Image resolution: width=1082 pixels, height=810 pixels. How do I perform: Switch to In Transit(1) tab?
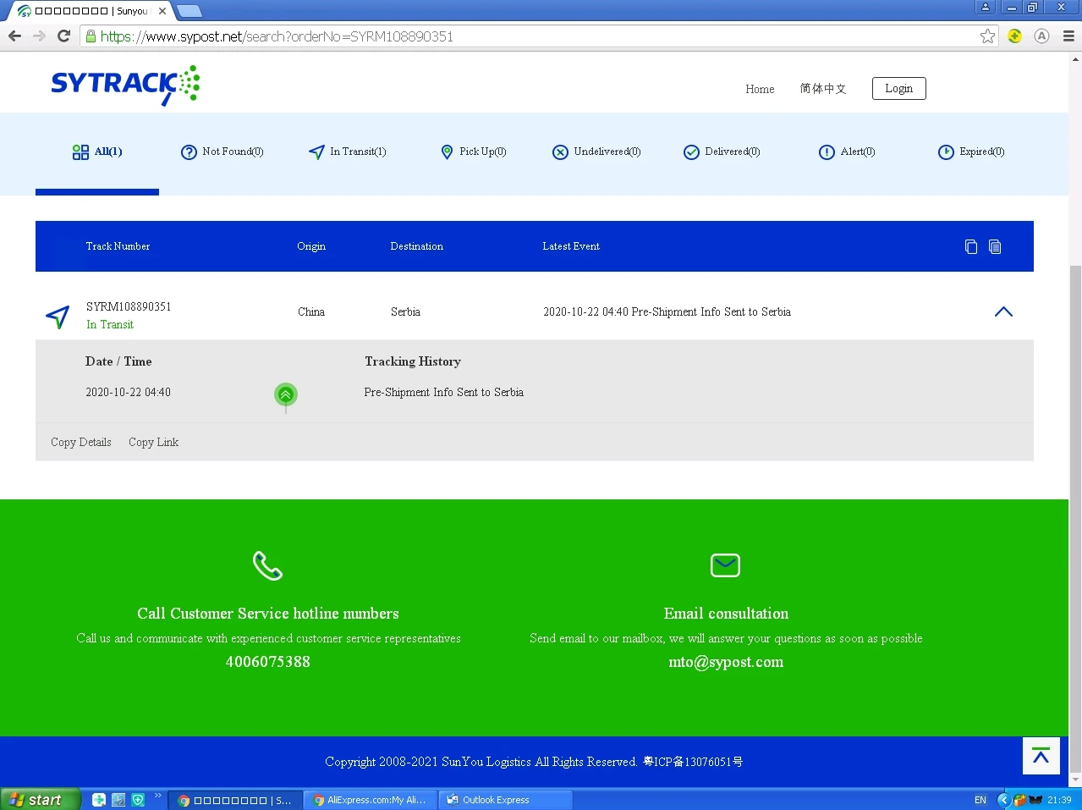348,152
